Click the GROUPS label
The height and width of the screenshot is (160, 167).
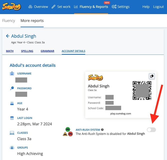pyautogui.click(x=22, y=147)
